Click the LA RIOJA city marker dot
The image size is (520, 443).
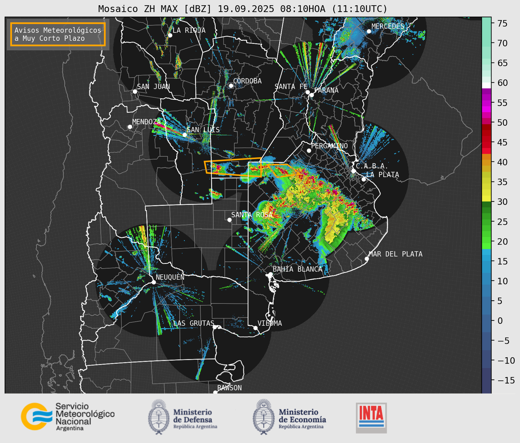click(170, 35)
